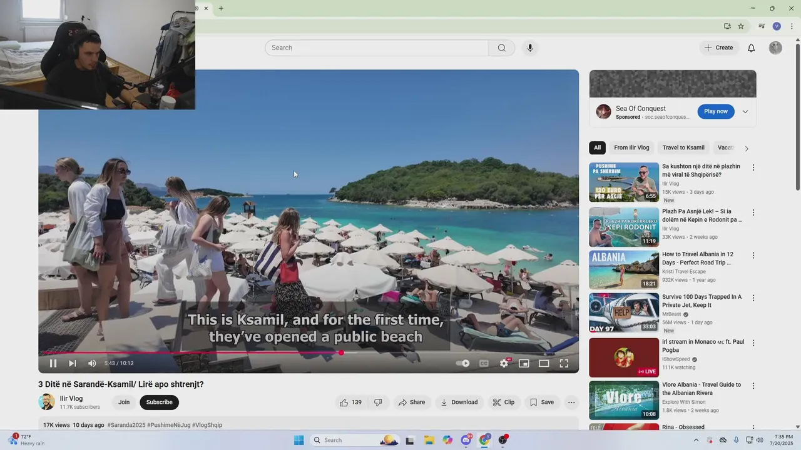Open Survive 100 Days Private Jet video
The width and height of the screenshot is (801, 450).
point(624,313)
